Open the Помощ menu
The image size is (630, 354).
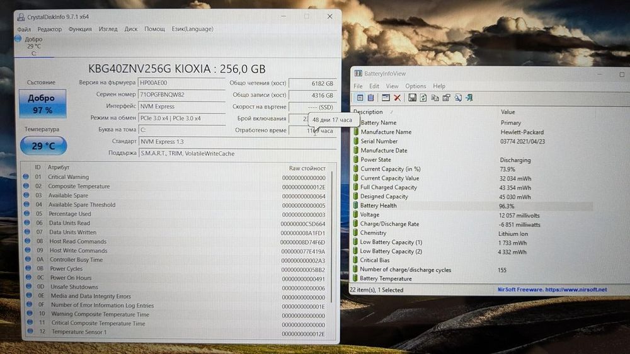pyautogui.click(x=155, y=29)
